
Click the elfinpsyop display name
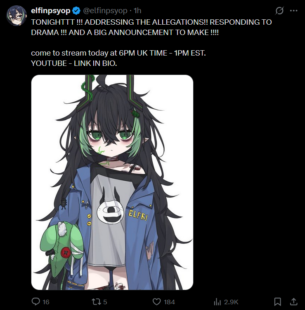click(50, 11)
